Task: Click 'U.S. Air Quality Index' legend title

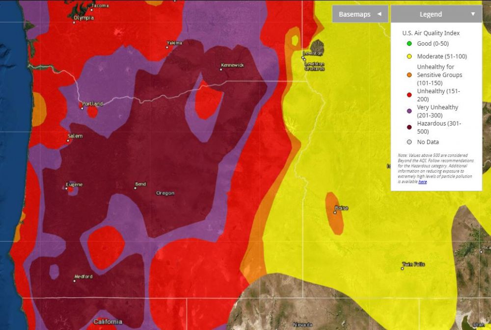Action: tap(431, 33)
